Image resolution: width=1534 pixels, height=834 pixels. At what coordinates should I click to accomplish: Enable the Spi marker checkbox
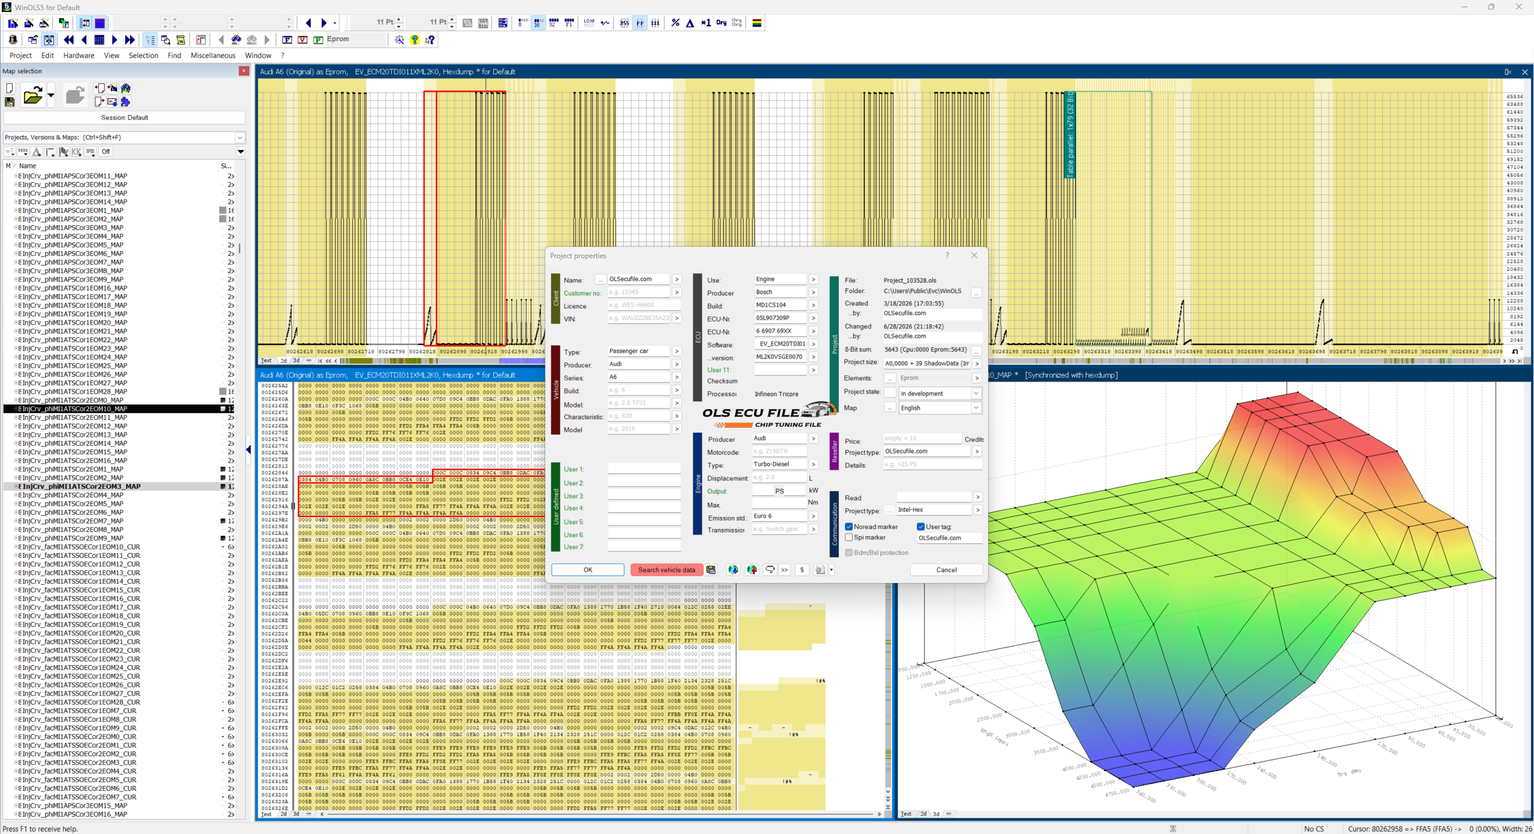pyautogui.click(x=849, y=537)
